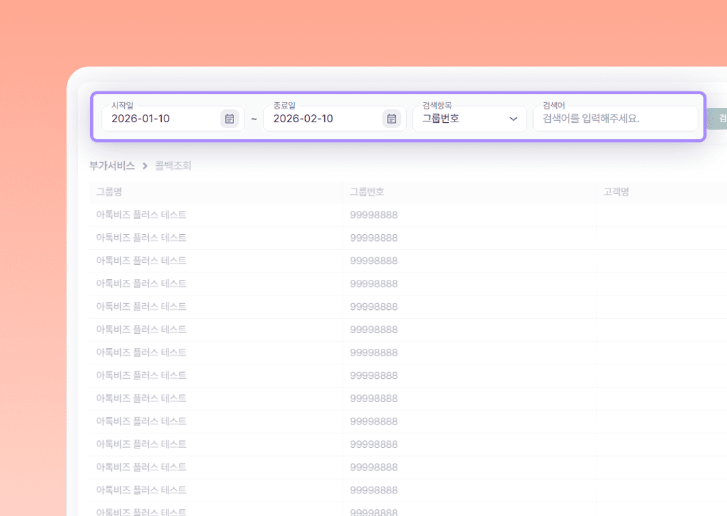Expand the 검색항목 dropdown showing 그룹번호
This screenshot has width=727, height=516.
coord(469,119)
